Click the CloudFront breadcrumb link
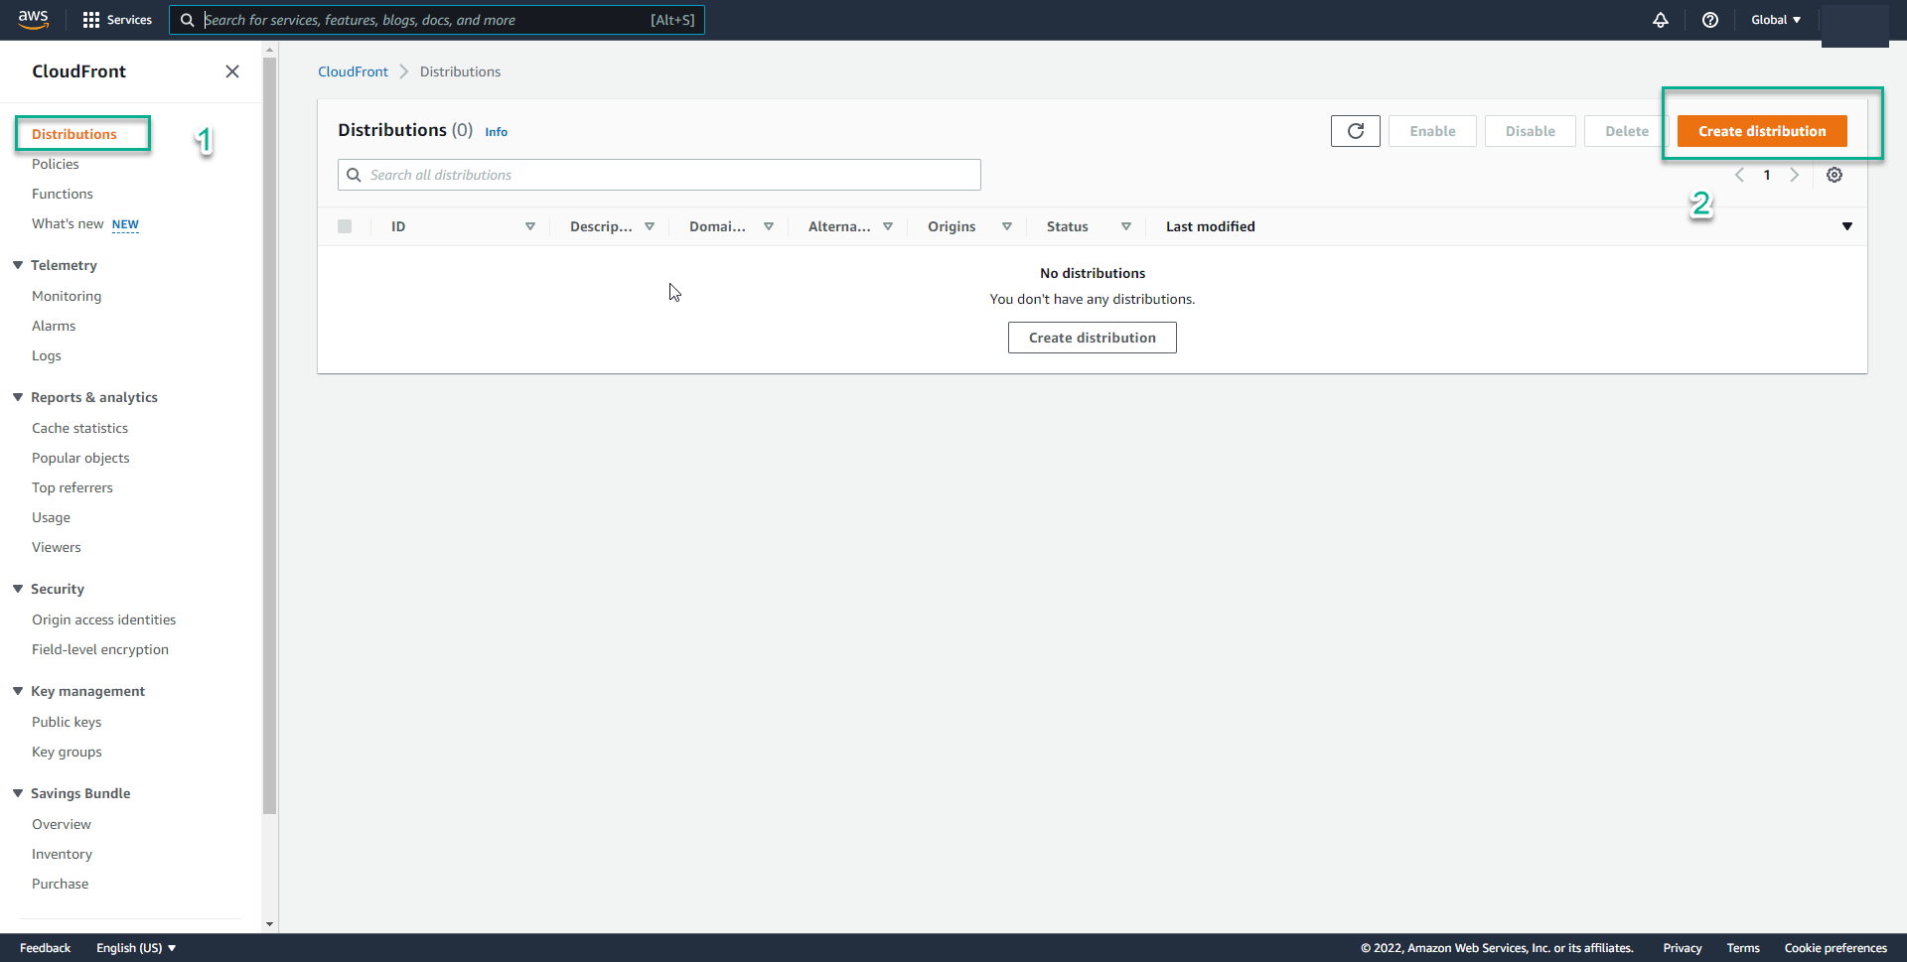This screenshot has width=1907, height=962. 353,71
